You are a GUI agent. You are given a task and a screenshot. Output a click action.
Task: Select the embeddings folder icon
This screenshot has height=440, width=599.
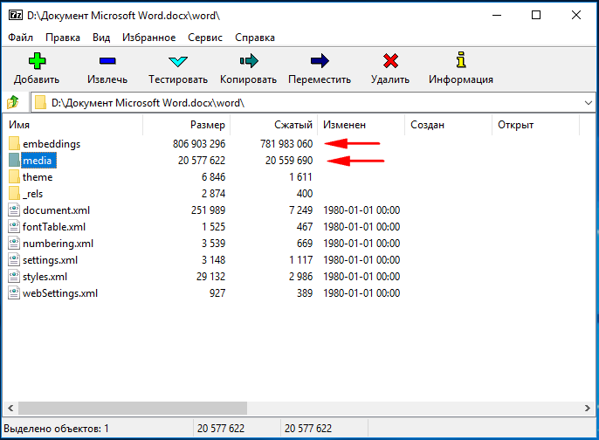[x=14, y=143]
